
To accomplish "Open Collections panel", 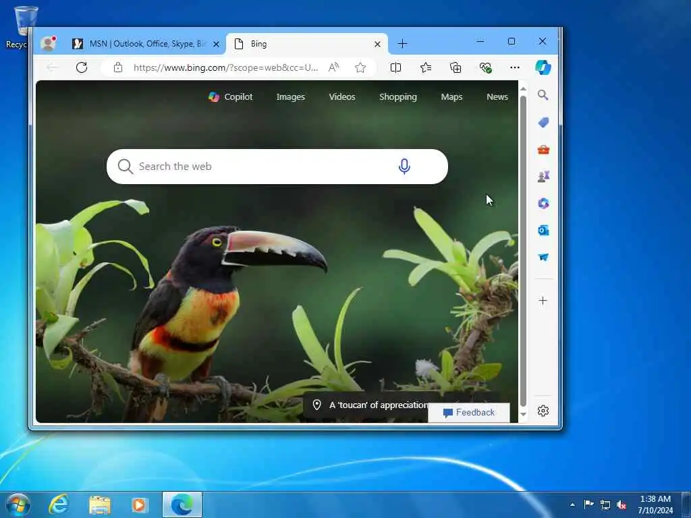I will tap(455, 67).
